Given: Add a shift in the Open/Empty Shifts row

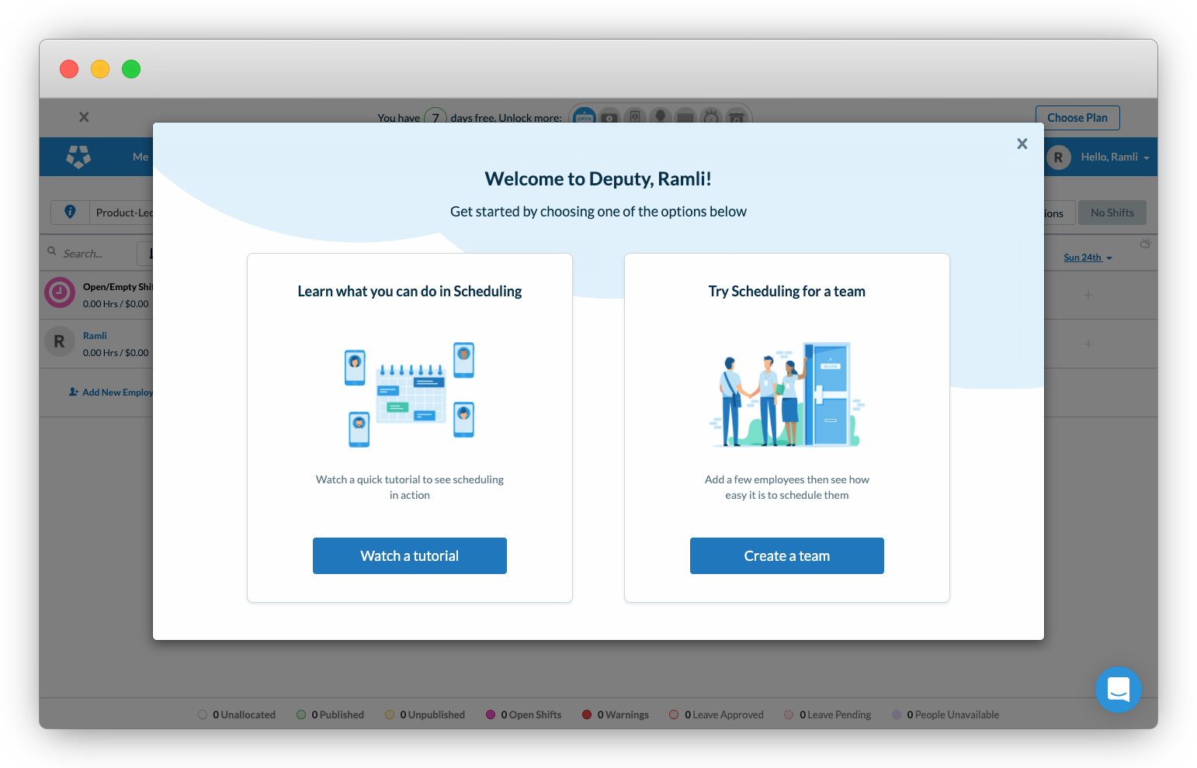Looking at the screenshot, I should (x=1088, y=295).
